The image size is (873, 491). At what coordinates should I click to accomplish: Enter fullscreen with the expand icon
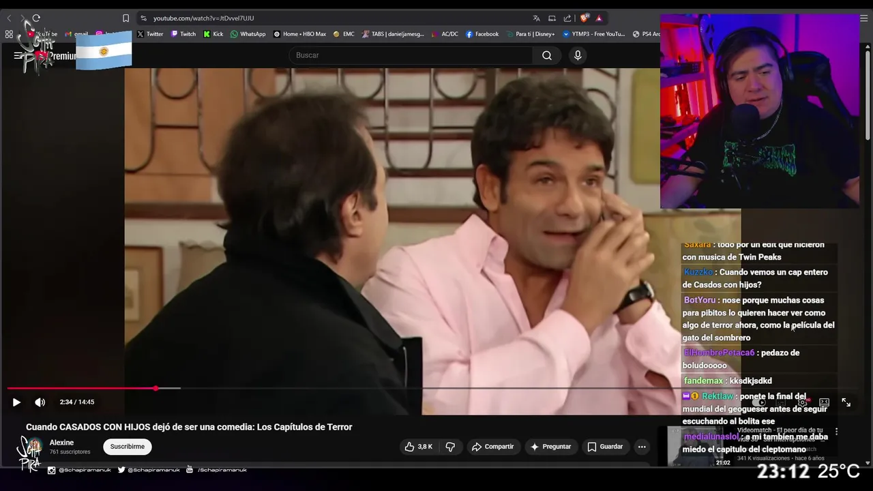pos(846,402)
